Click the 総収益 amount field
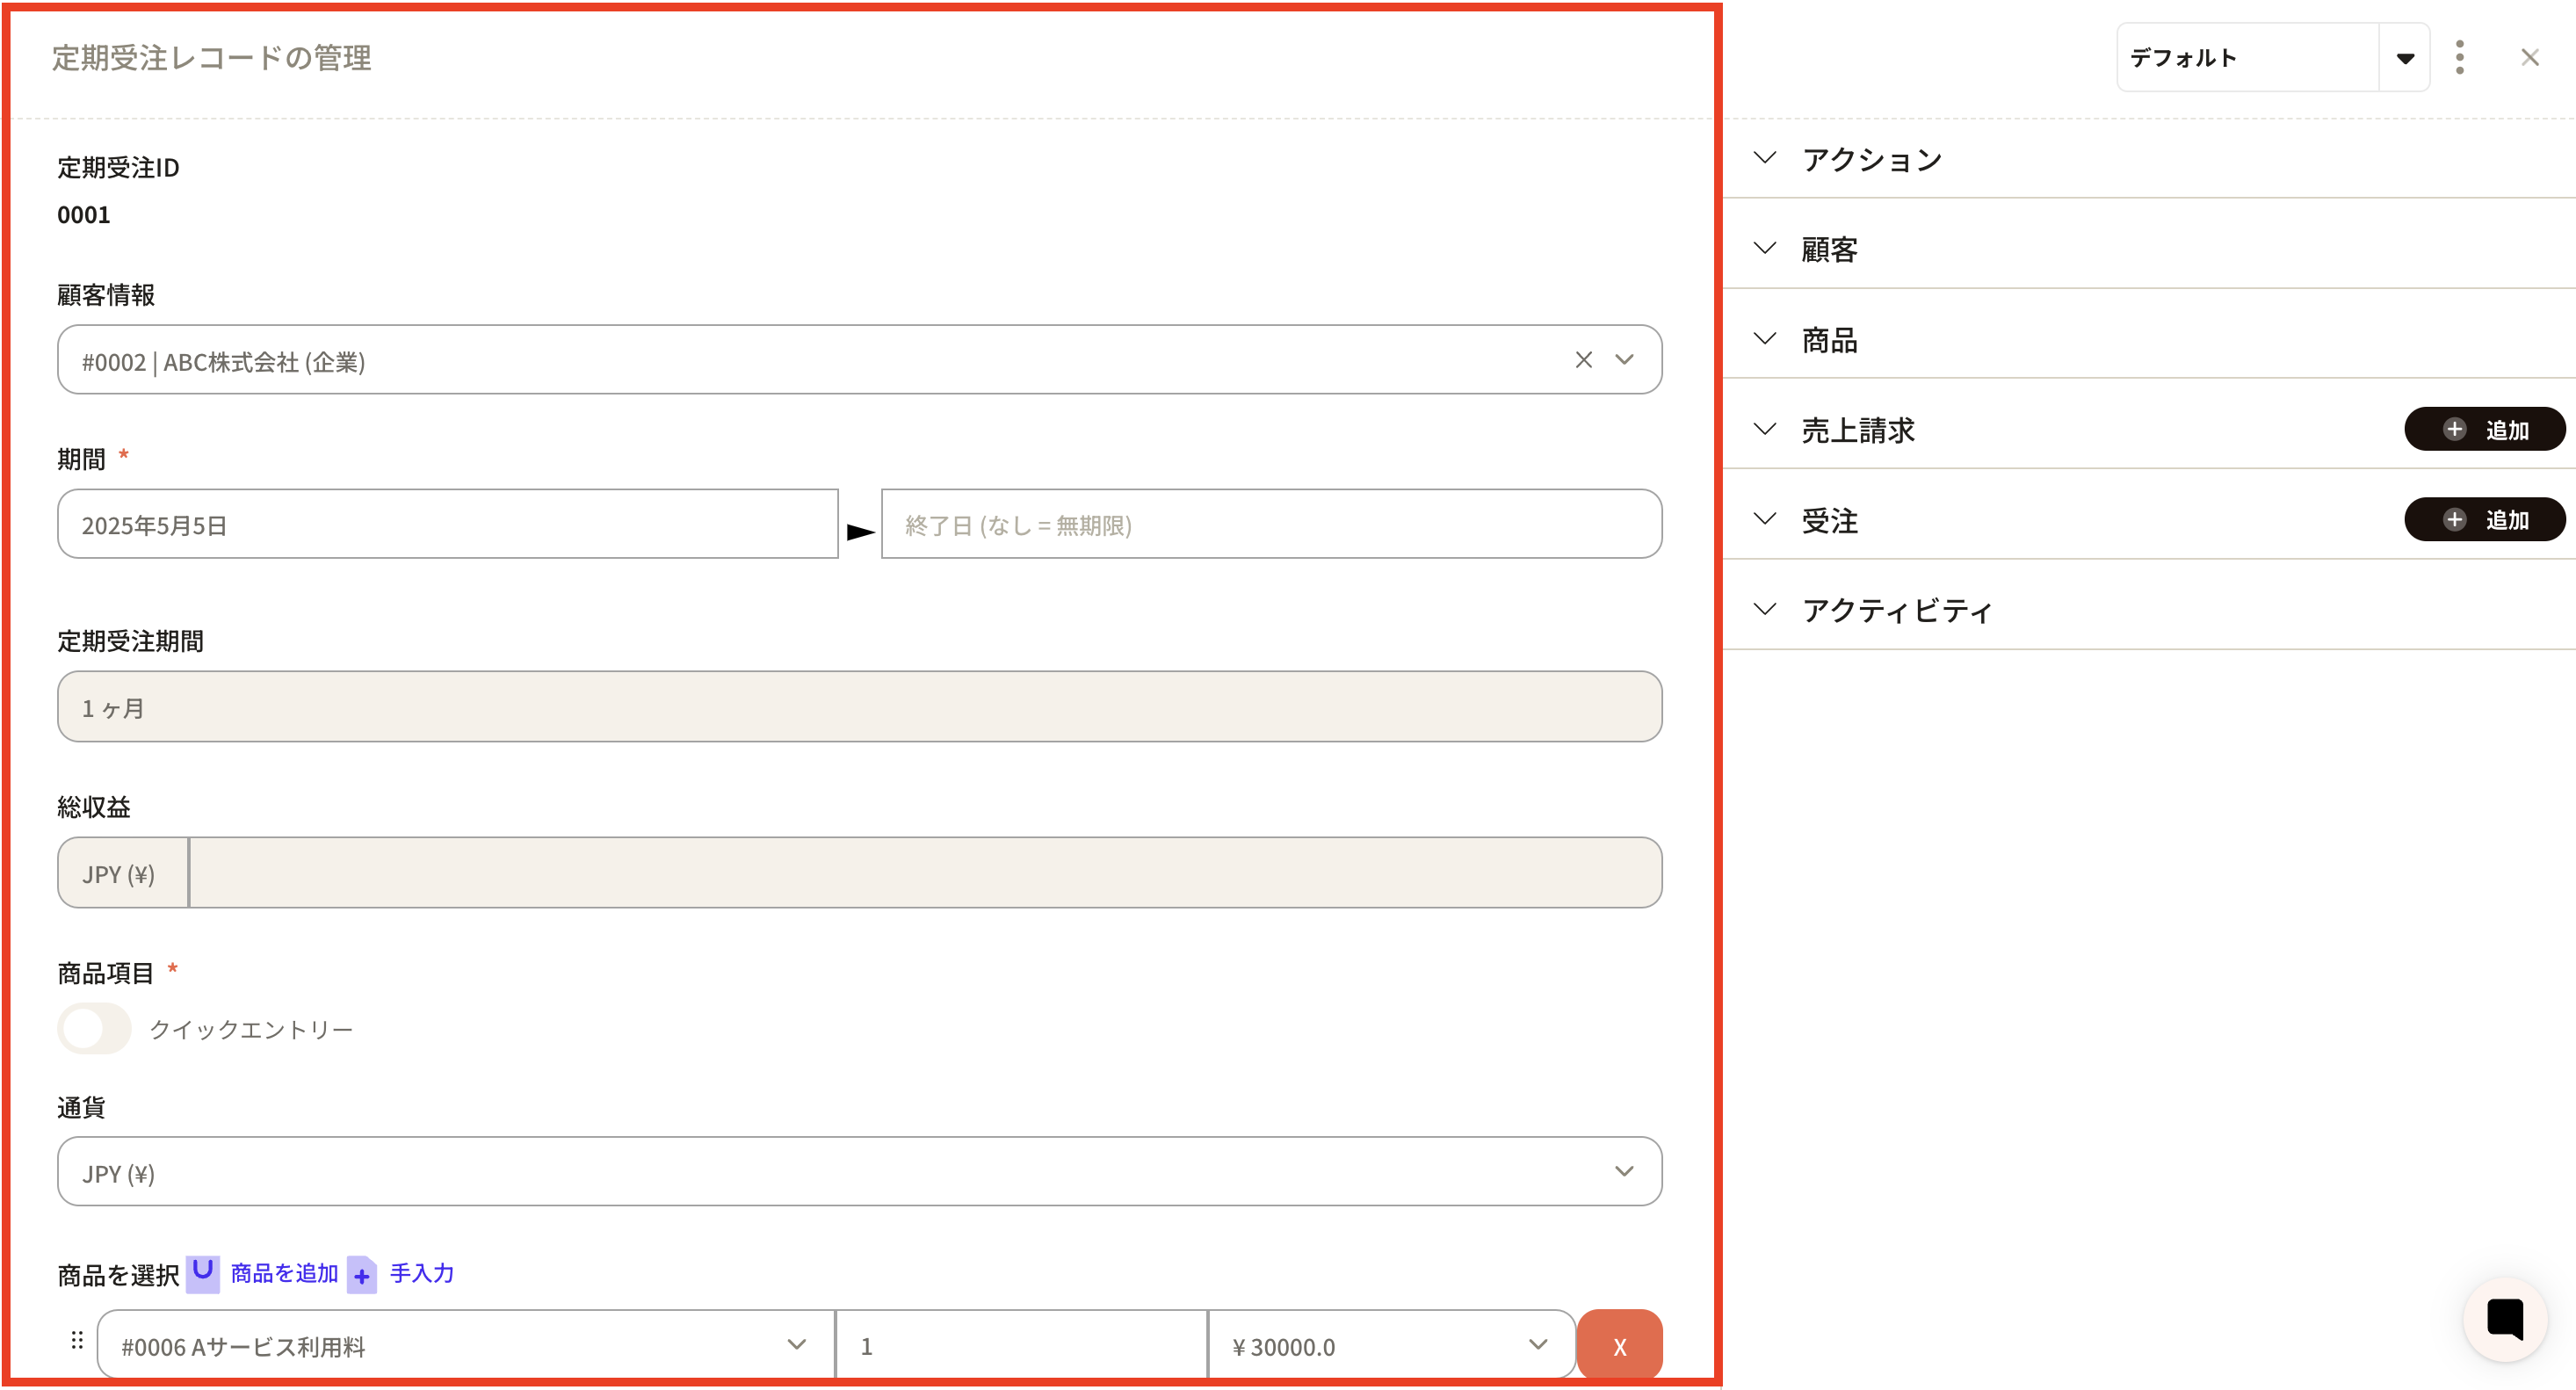 click(x=925, y=873)
